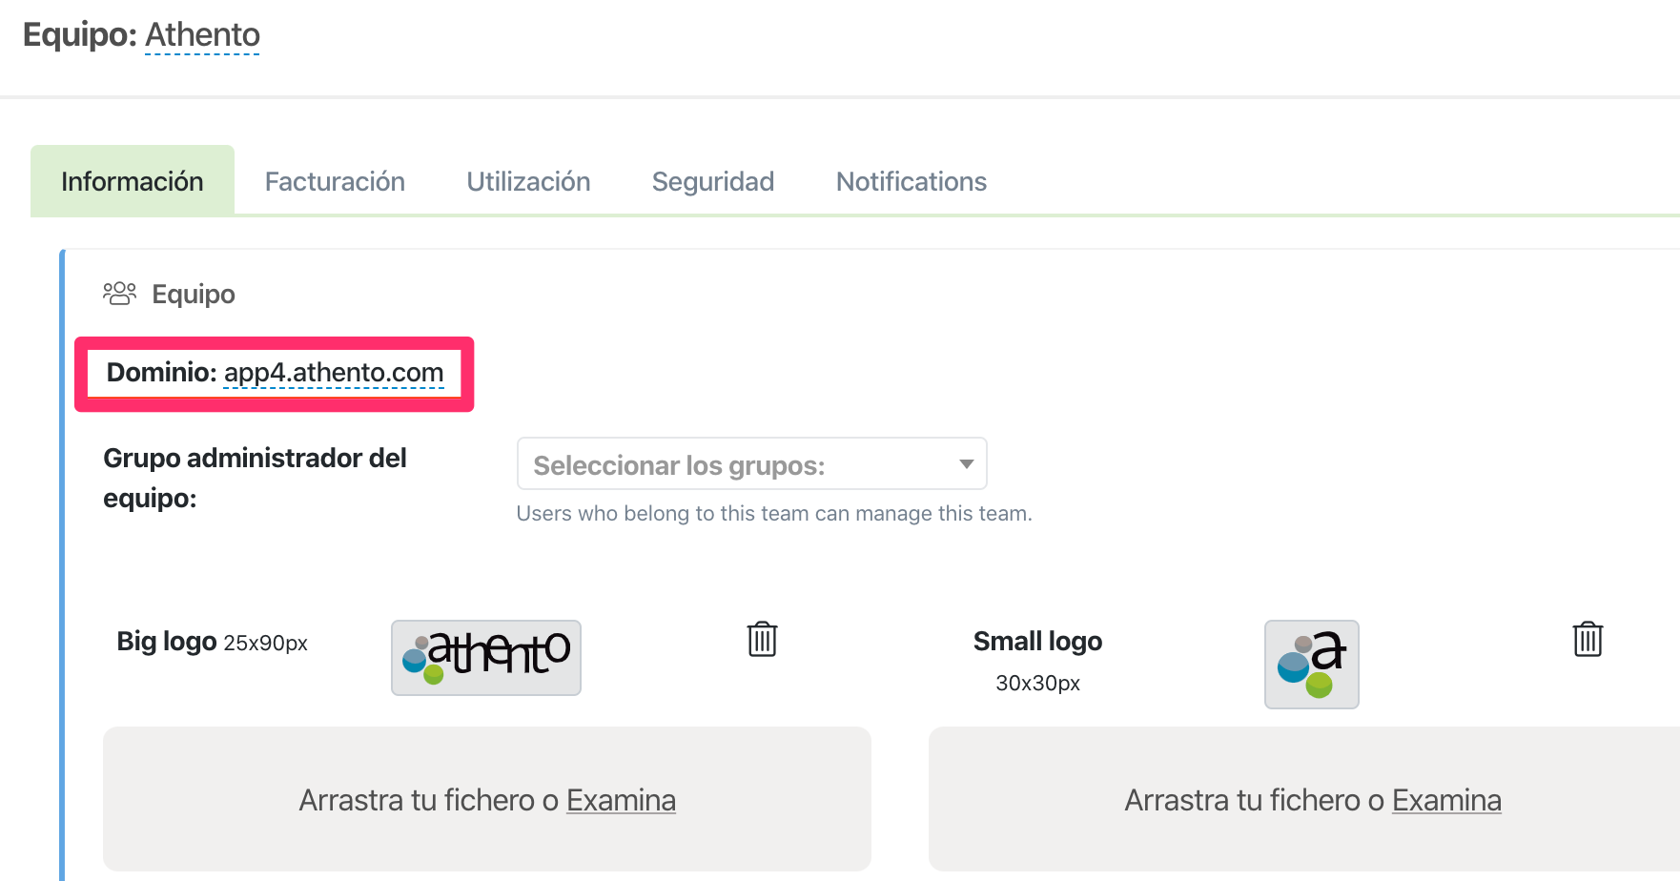
Task: Edit the team name Athento in title
Action: [202, 35]
